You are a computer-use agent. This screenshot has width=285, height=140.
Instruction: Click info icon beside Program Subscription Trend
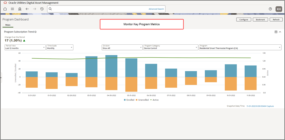tap(35, 32)
